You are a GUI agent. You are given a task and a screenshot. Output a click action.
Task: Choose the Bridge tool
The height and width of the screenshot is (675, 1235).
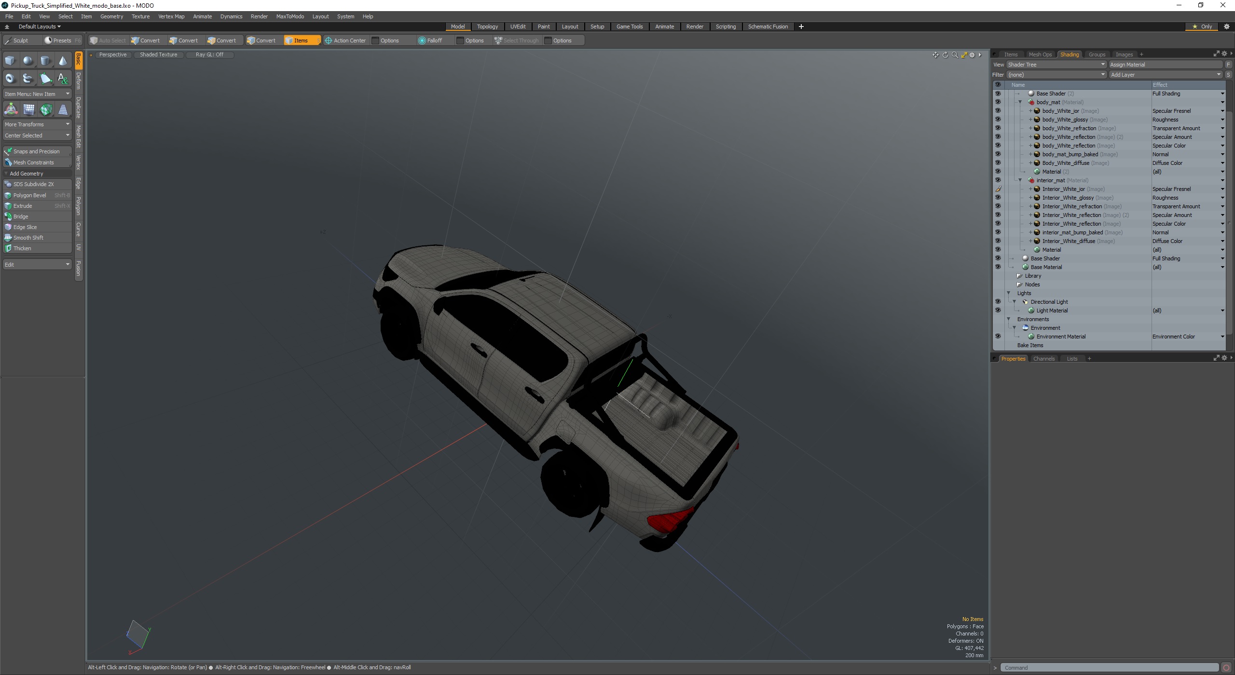[x=21, y=216]
